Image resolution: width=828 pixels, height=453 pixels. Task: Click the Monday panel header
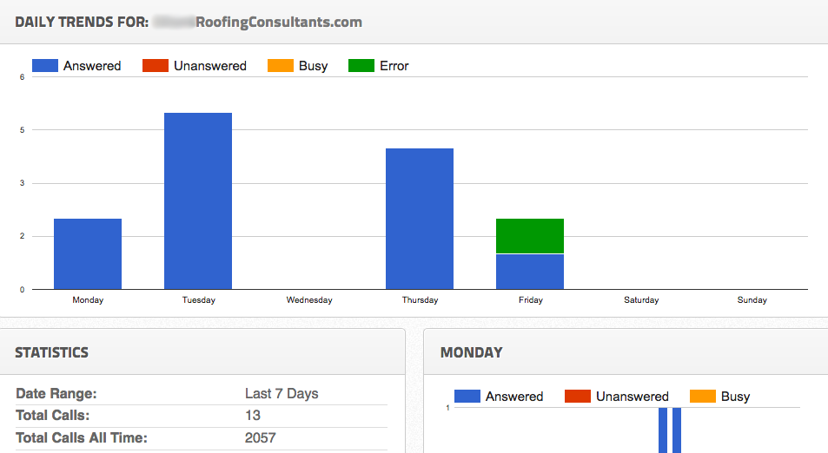pos(471,352)
